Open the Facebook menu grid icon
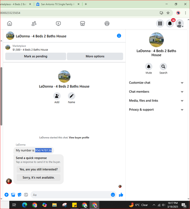 (x=160, y=23)
